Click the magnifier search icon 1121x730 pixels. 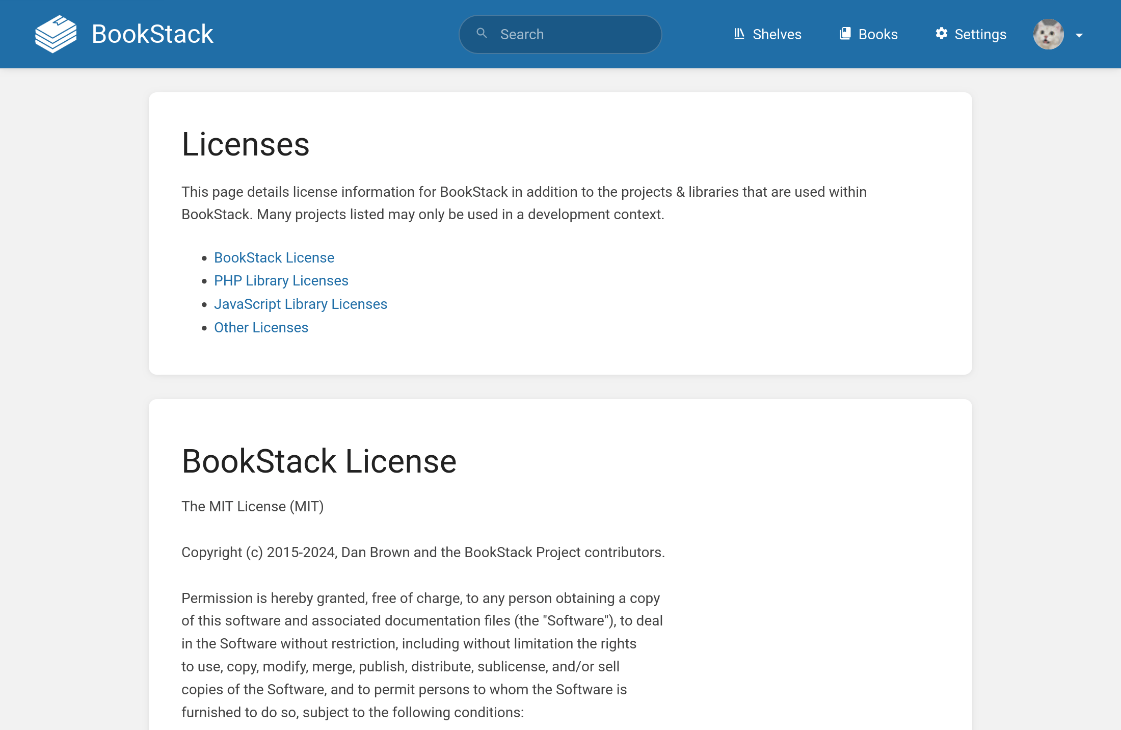(x=482, y=34)
